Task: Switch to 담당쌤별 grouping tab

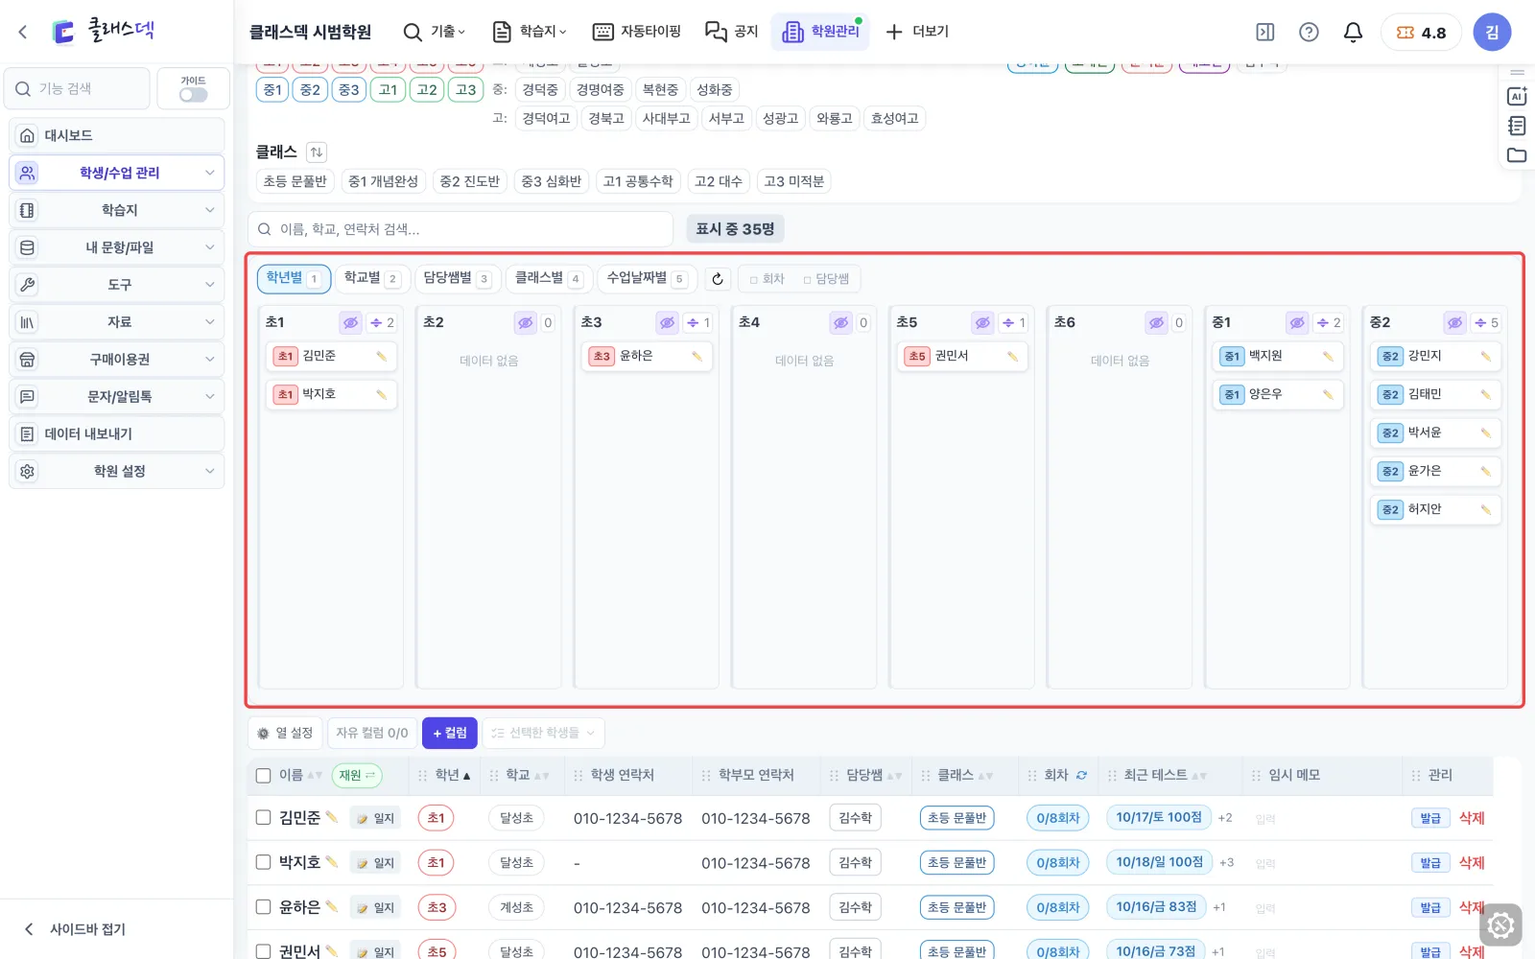Action: (x=458, y=278)
